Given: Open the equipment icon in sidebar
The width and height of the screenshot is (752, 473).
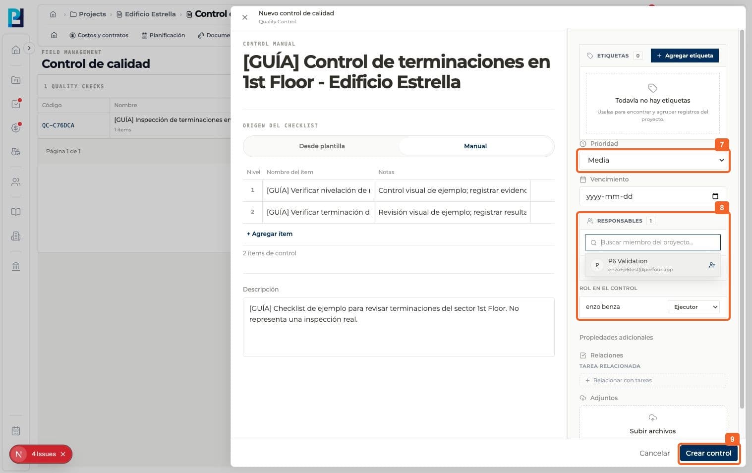Looking at the screenshot, I should (16, 152).
